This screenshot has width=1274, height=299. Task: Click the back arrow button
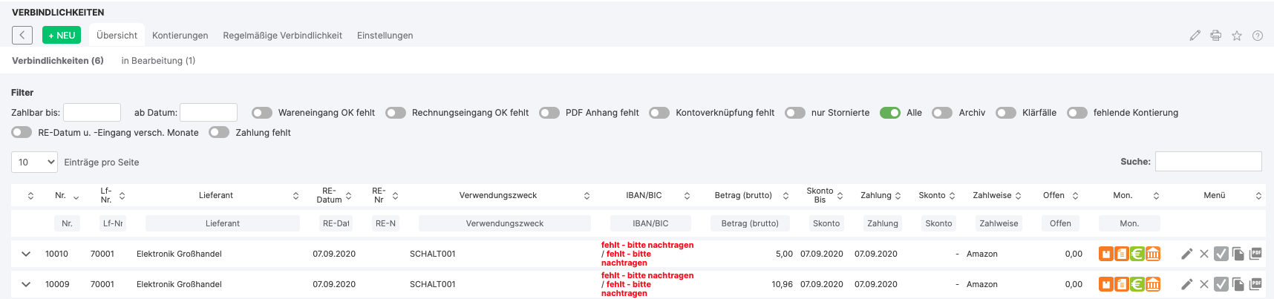(22, 36)
